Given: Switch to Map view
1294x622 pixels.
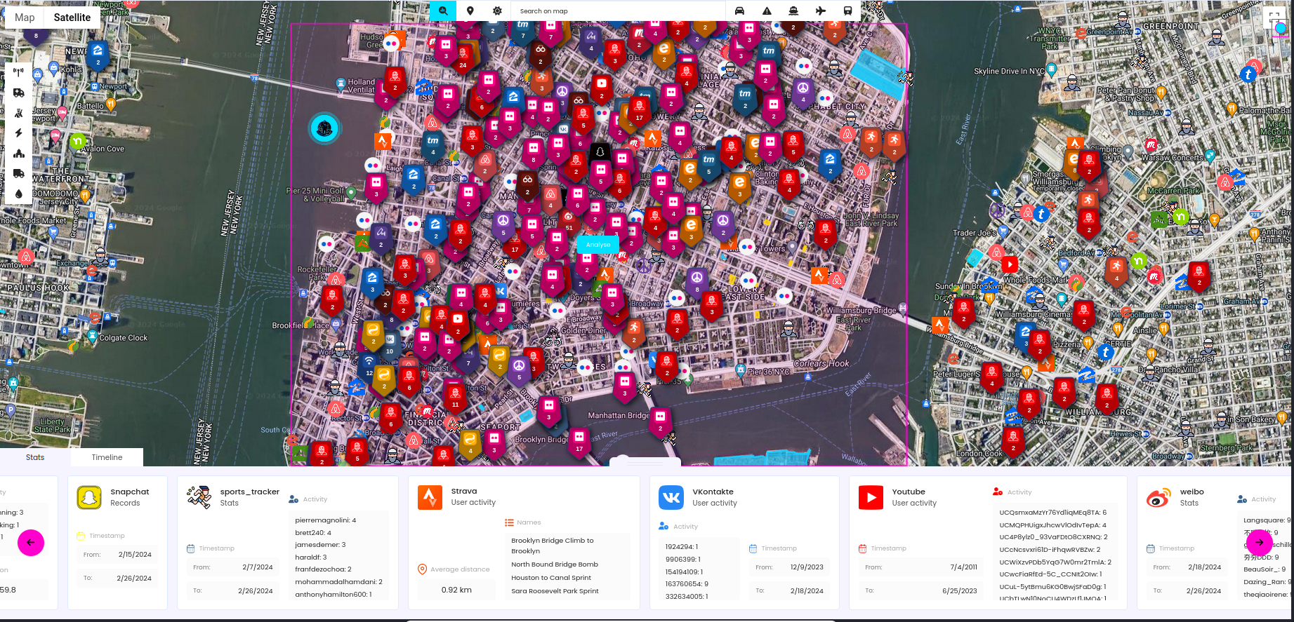Looking at the screenshot, I should [25, 18].
